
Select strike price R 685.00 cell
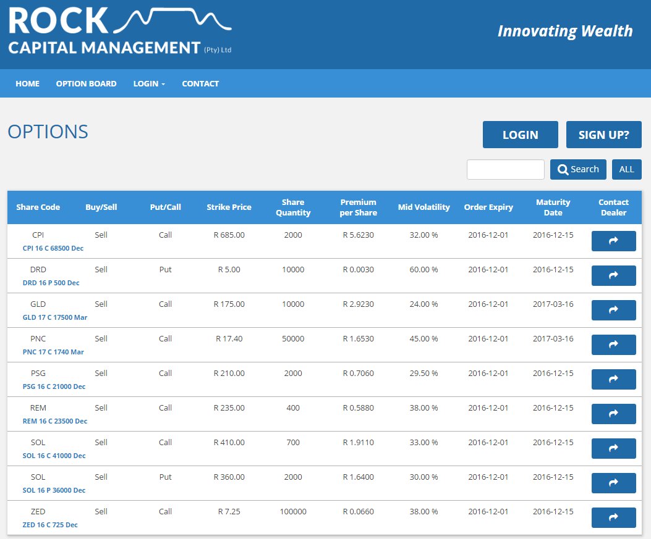coord(229,235)
